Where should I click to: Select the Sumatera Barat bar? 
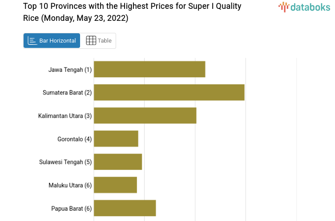169,92
